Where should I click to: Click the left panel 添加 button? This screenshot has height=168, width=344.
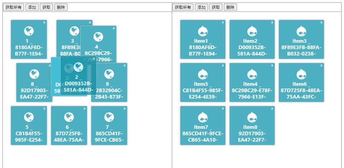(x=32, y=7)
